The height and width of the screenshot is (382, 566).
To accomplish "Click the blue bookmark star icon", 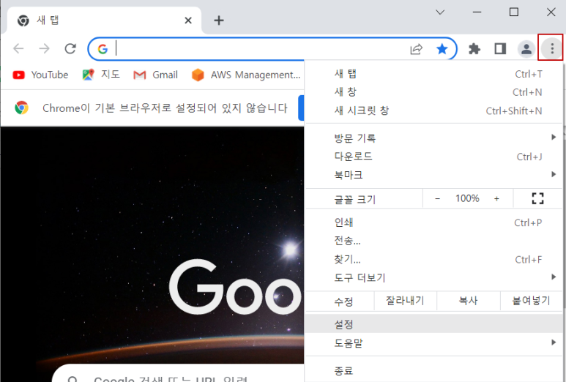I will tap(442, 48).
